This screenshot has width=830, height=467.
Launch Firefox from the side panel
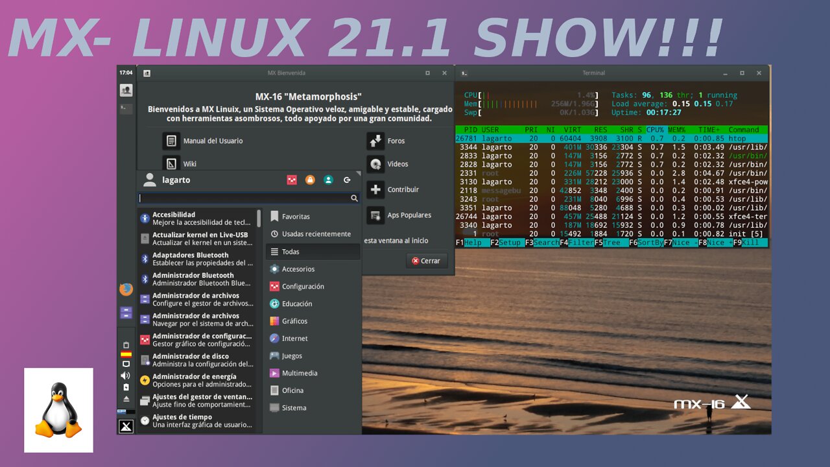pyautogui.click(x=126, y=289)
